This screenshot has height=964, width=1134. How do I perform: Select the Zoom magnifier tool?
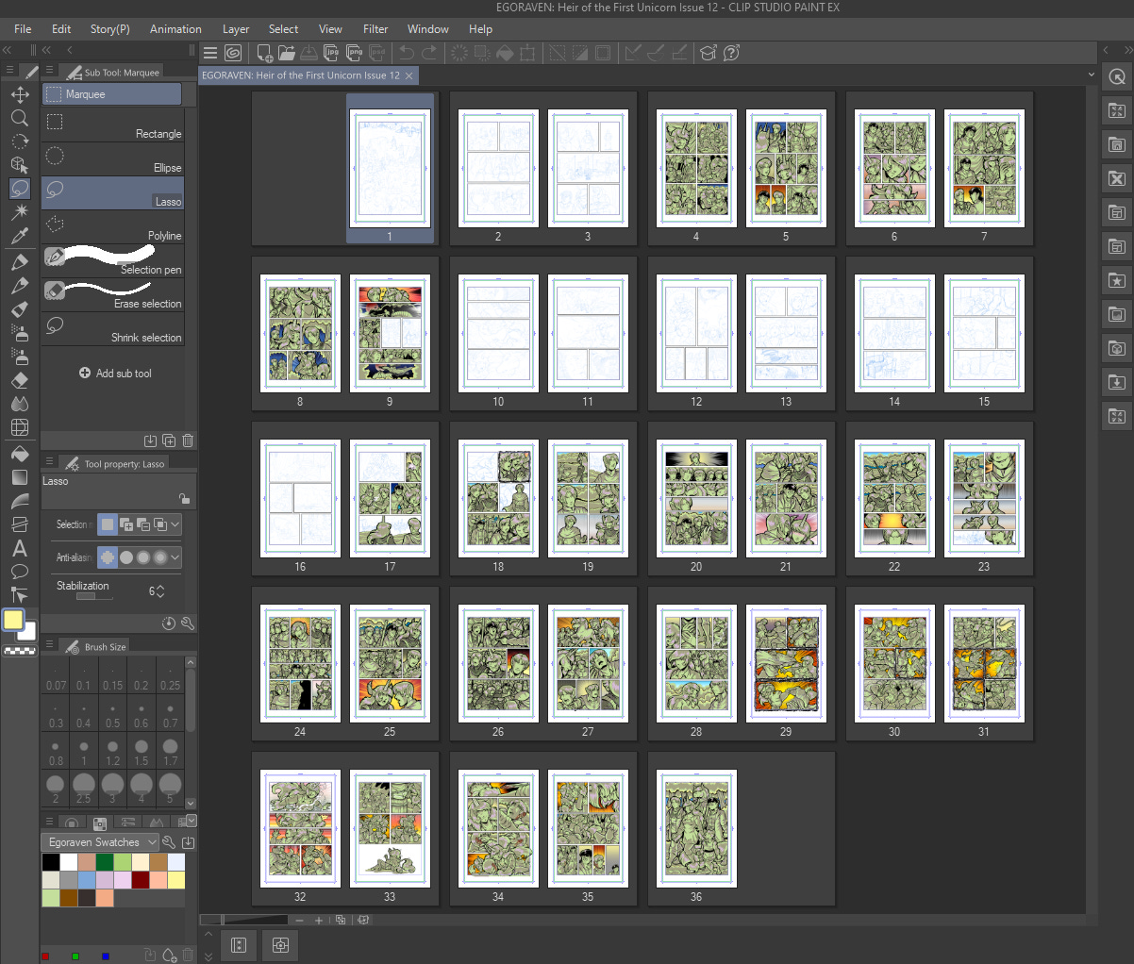click(x=20, y=118)
